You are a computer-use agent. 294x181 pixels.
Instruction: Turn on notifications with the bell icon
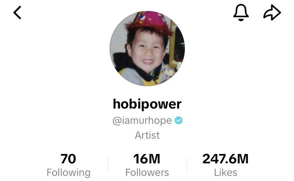(241, 13)
